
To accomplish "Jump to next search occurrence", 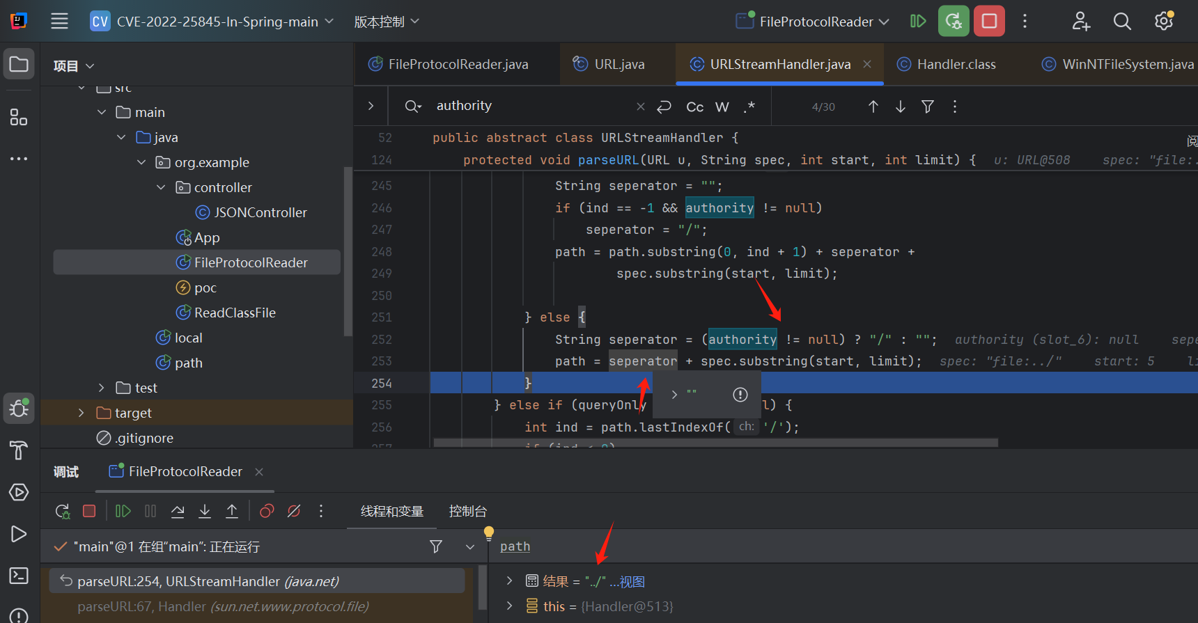I will click(x=901, y=107).
